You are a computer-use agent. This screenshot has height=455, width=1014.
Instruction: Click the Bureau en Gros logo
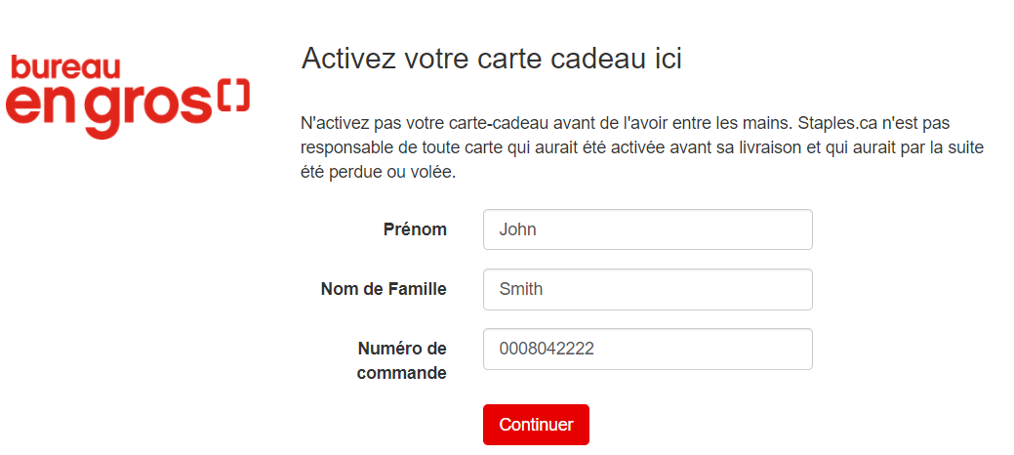[127, 95]
